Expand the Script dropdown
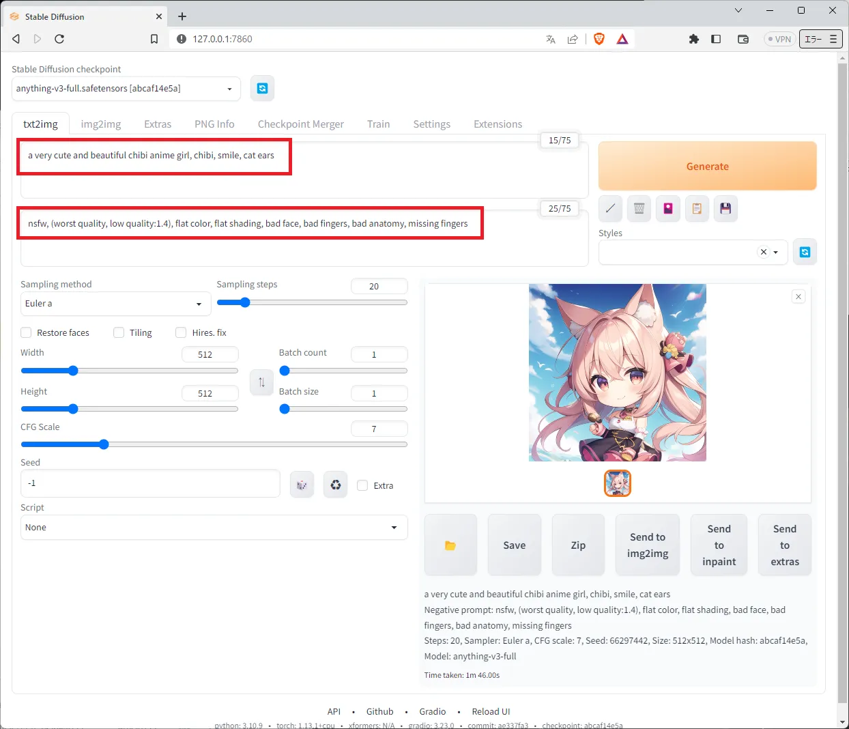The height and width of the screenshot is (729, 849). tap(214, 528)
